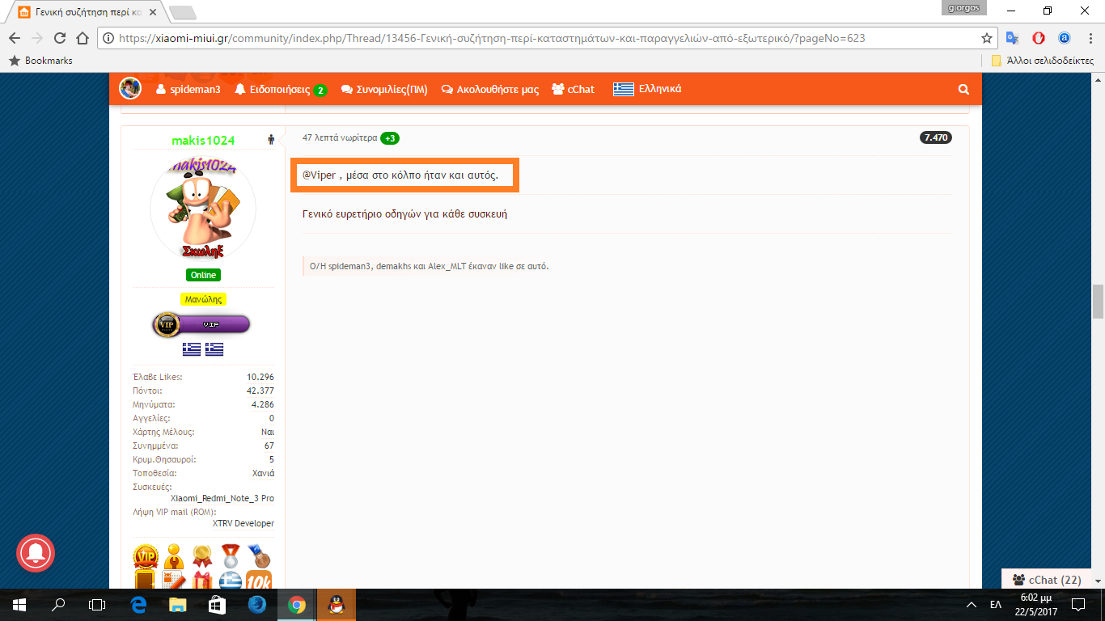1105x621 pixels.
Task: Click the red gift box badge
Action: pos(202,581)
